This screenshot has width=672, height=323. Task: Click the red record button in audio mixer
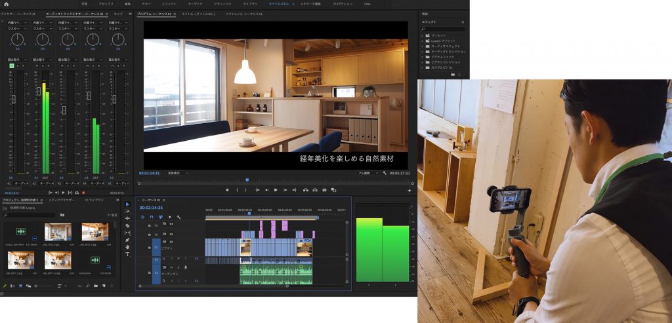[83, 193]
